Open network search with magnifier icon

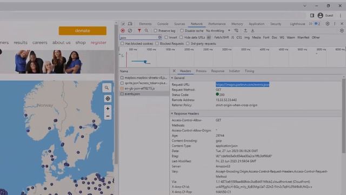pos(147,31)
